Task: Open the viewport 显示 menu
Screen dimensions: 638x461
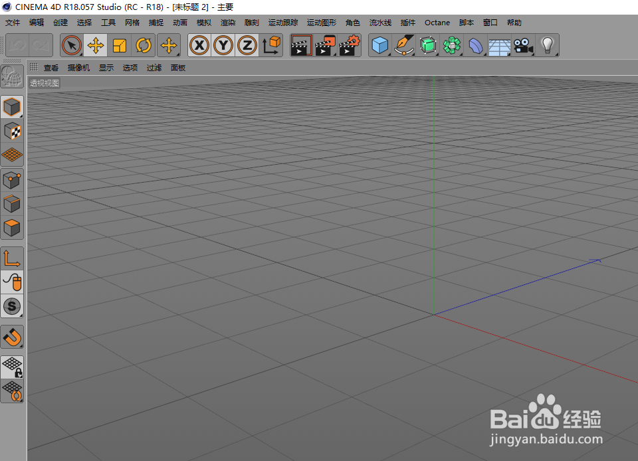Action: pos(106,68)
